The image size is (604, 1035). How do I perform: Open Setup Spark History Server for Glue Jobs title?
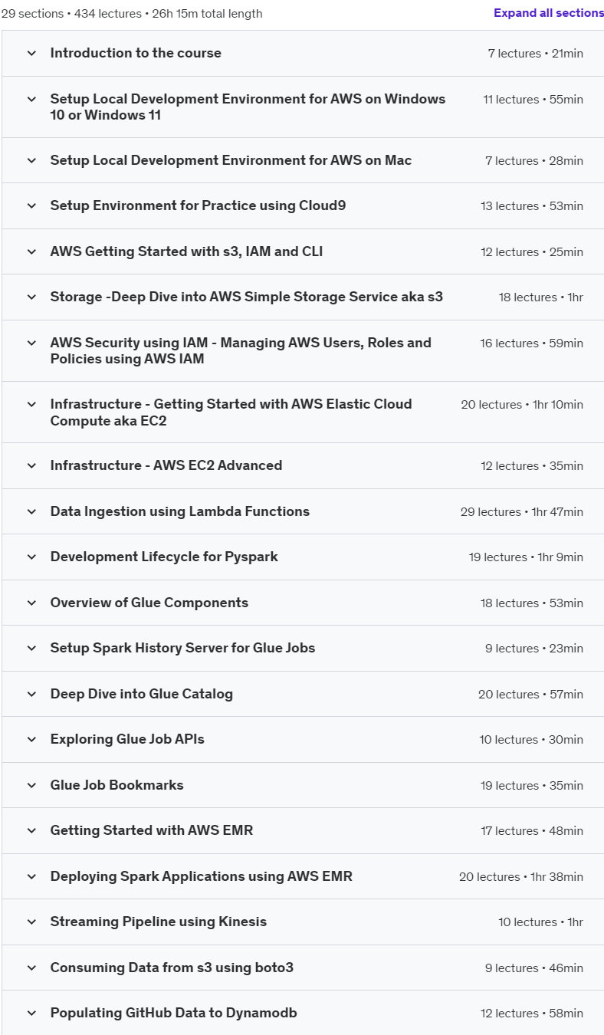click(x=182, y=648)
